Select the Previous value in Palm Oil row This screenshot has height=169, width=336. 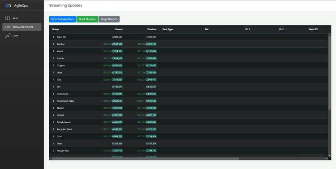click(x=151, y=37)
